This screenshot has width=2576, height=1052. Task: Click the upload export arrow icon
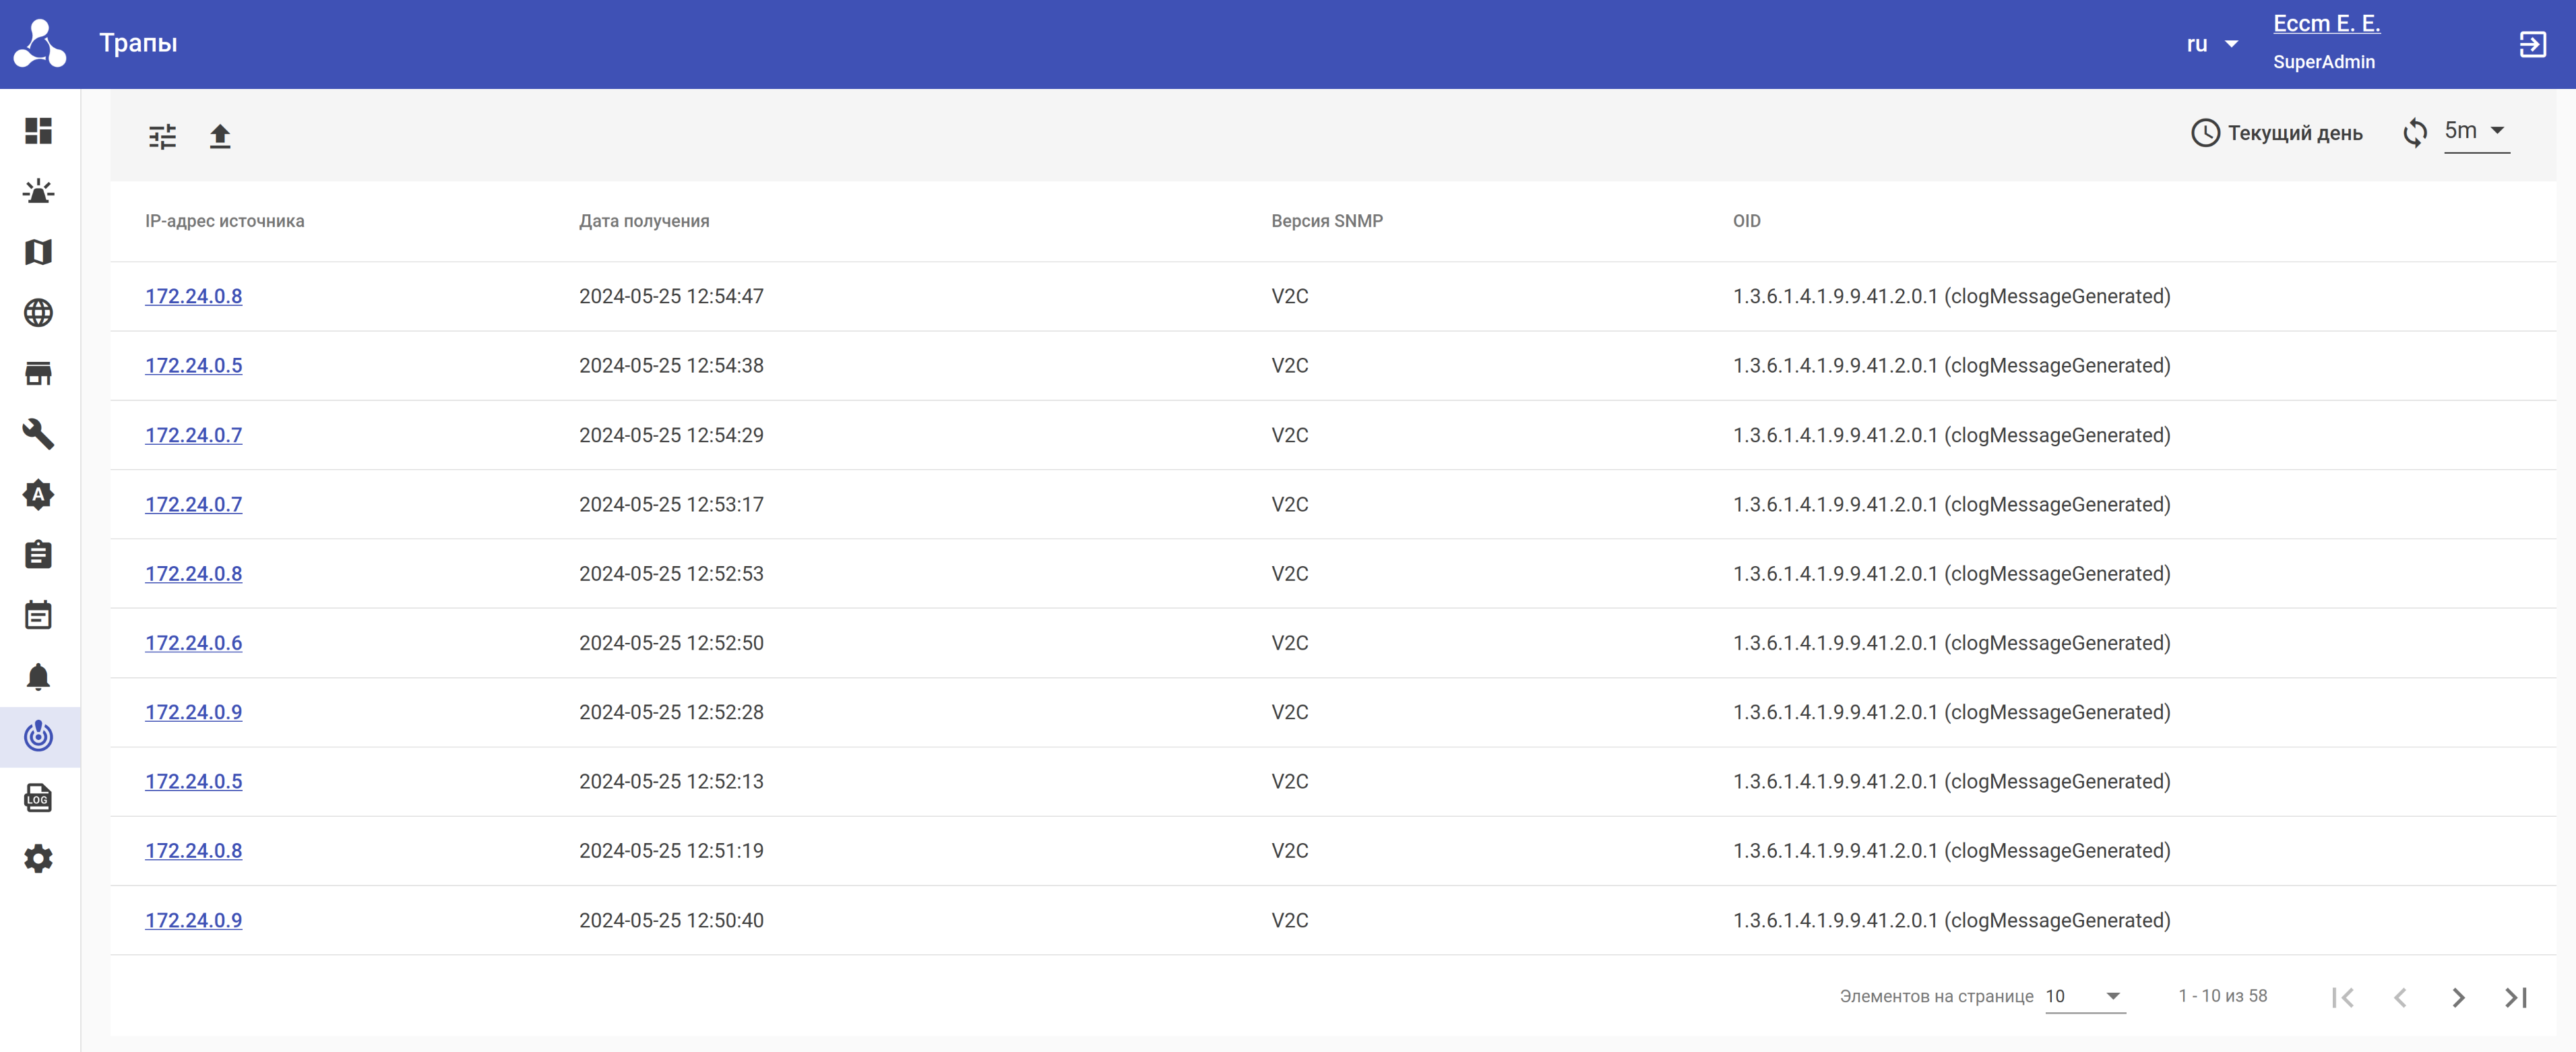pyautogui.click(x=220, y=136)
